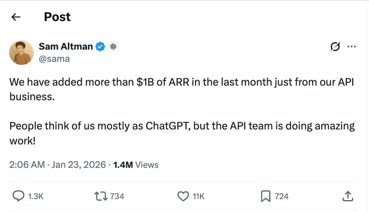Open the 2:06 AM · Jan 23, 2026 timestamp
The image size is (369, 212).
click(x=57, y=165)
